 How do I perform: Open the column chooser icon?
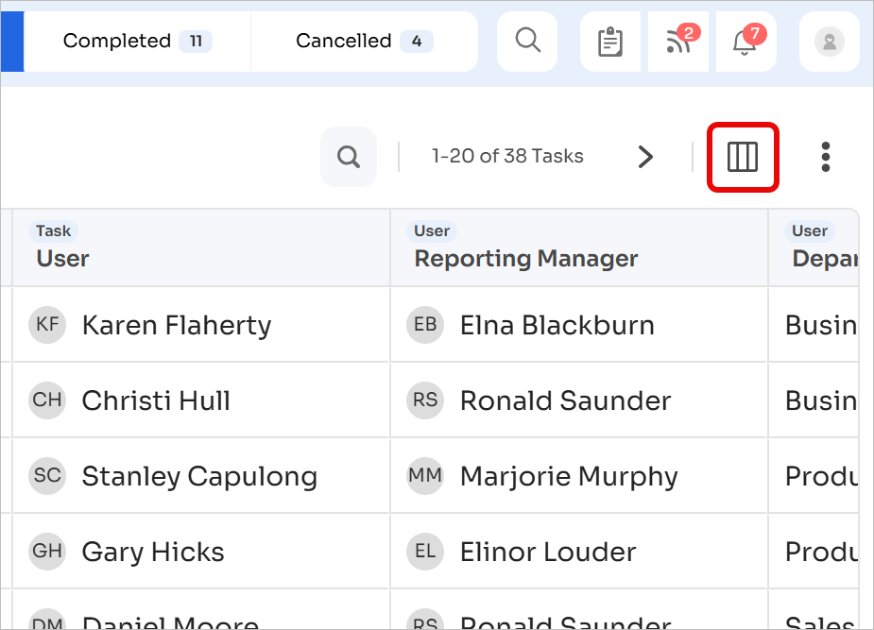743,157
